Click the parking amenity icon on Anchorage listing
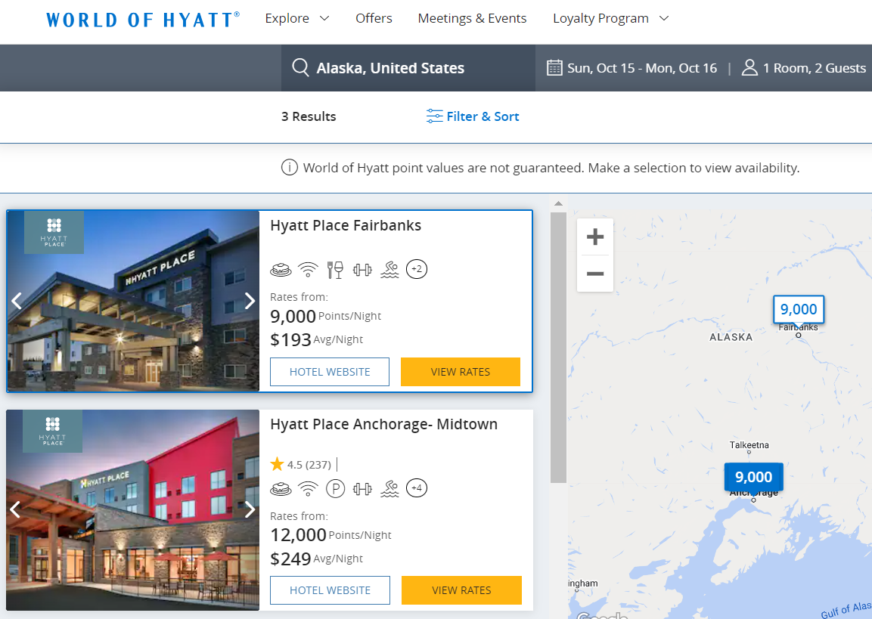 pyautogui.click(x=335, y=488)
